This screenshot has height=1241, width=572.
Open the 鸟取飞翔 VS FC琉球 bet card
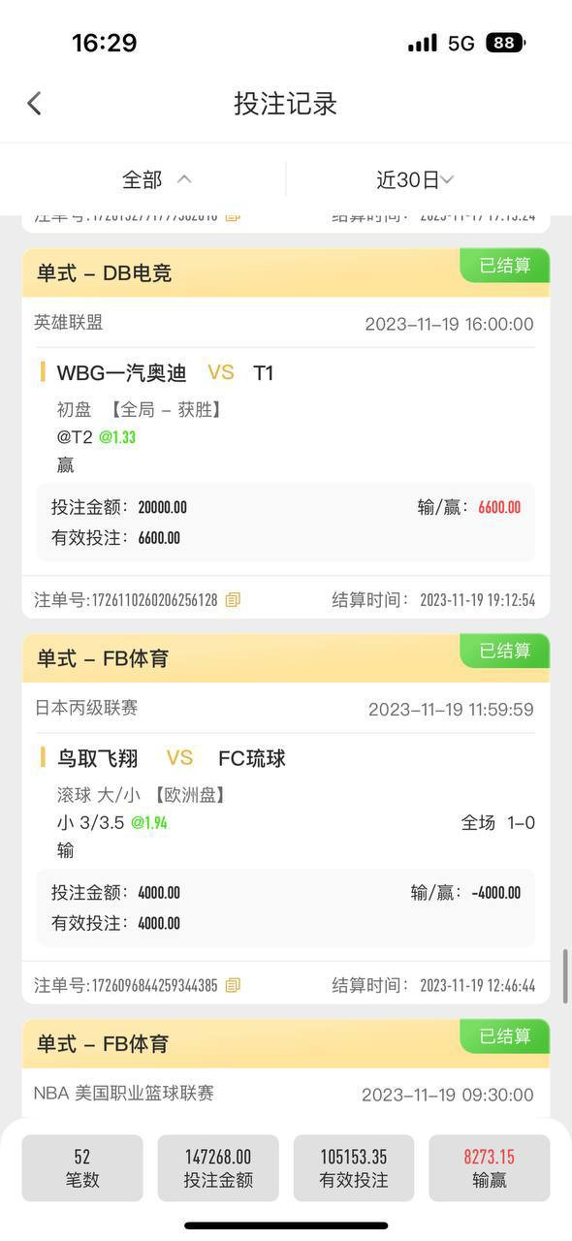click(x=286, y=819)
